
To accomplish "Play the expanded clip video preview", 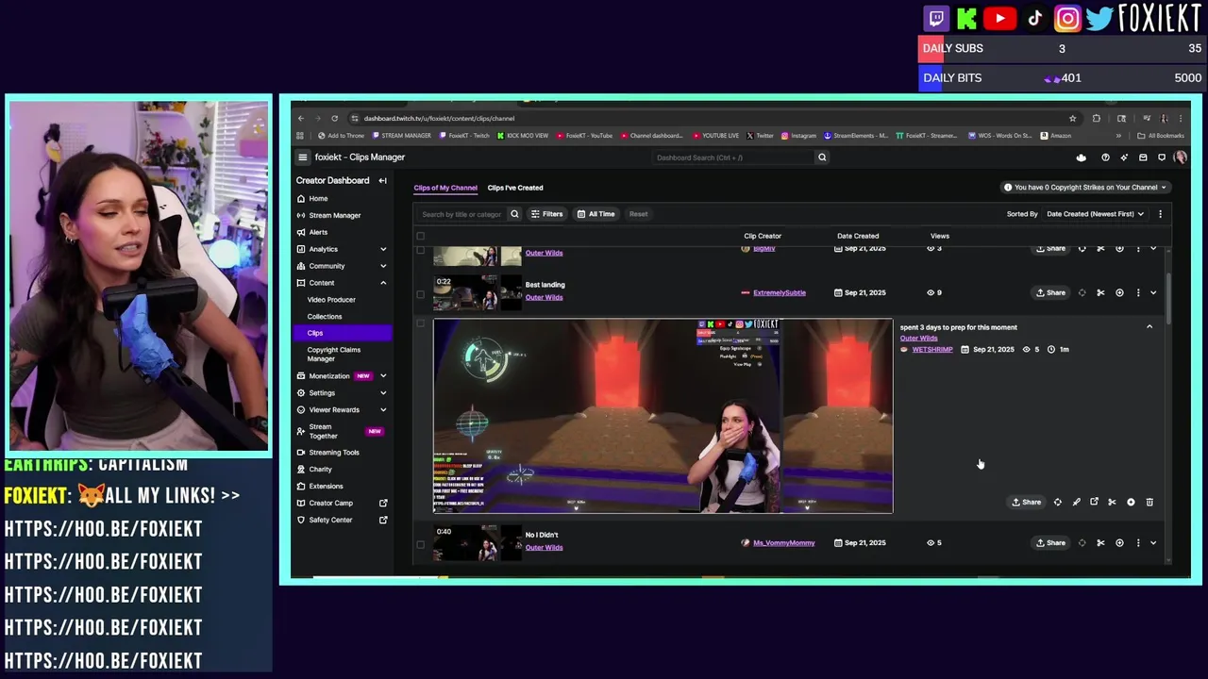I will (x=663, y=416).
